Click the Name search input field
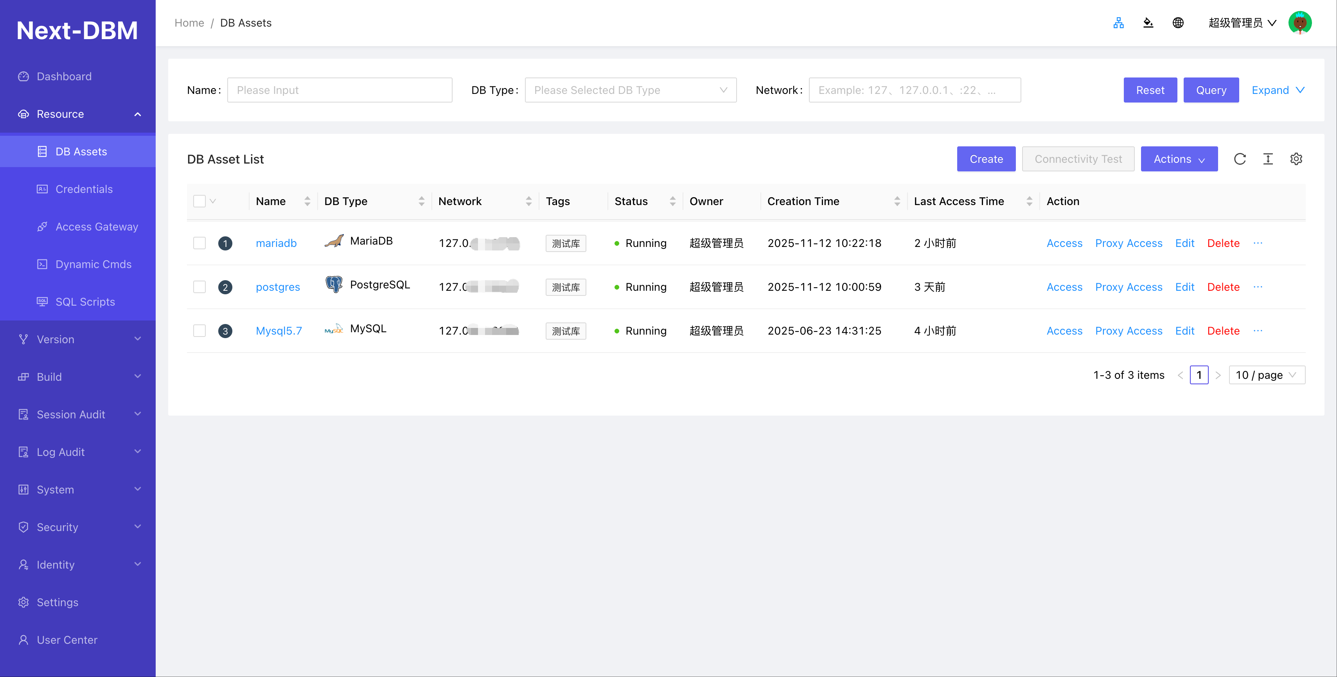Screen dimensions: 1337x677 (x=340, y=90)
